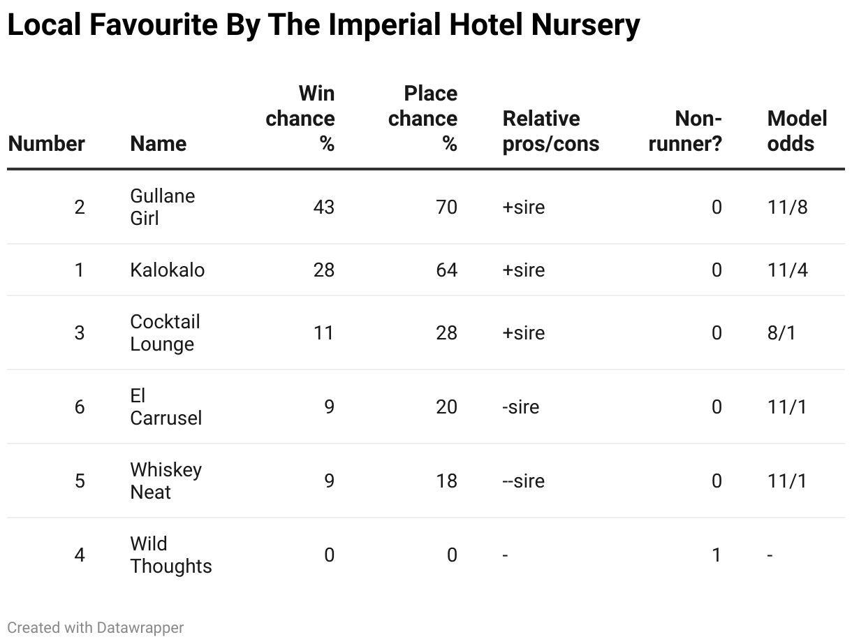Click the Wild Thoughts name cell
The image size is (852, 644).
tap(171, 555)
